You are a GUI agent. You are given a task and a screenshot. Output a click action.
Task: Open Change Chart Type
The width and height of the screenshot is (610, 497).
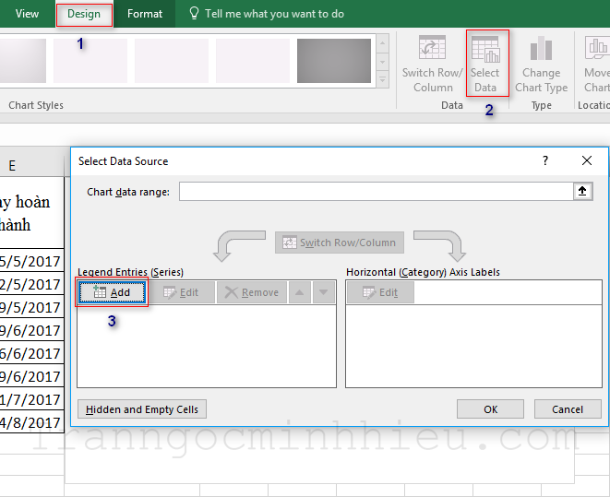point(541,63)
